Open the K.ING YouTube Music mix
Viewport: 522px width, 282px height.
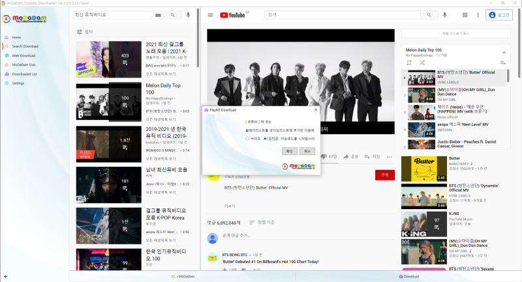[x=423, y=224]
